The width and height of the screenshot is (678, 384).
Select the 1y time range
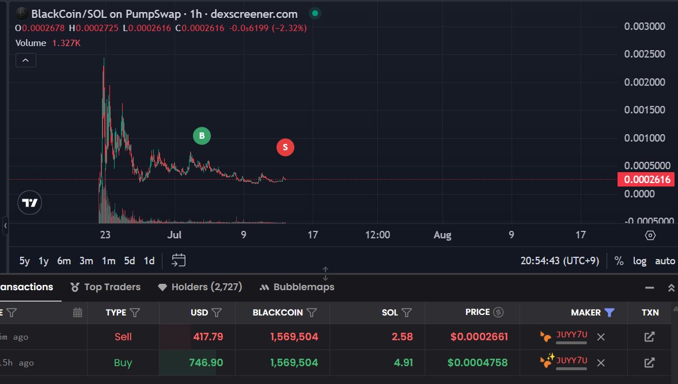pyautogui.click(x=44, y=261)
